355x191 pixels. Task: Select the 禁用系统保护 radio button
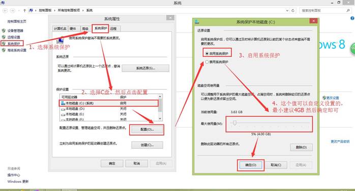[x=206, y=61]
